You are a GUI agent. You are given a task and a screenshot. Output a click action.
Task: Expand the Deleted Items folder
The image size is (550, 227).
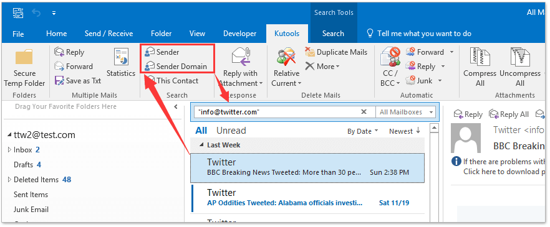coord(9,180)
